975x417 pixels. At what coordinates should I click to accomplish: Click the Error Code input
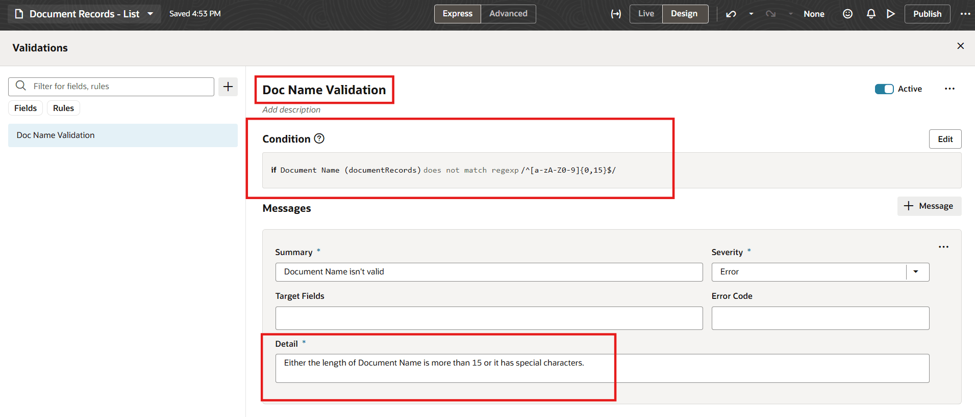point(820,318)
